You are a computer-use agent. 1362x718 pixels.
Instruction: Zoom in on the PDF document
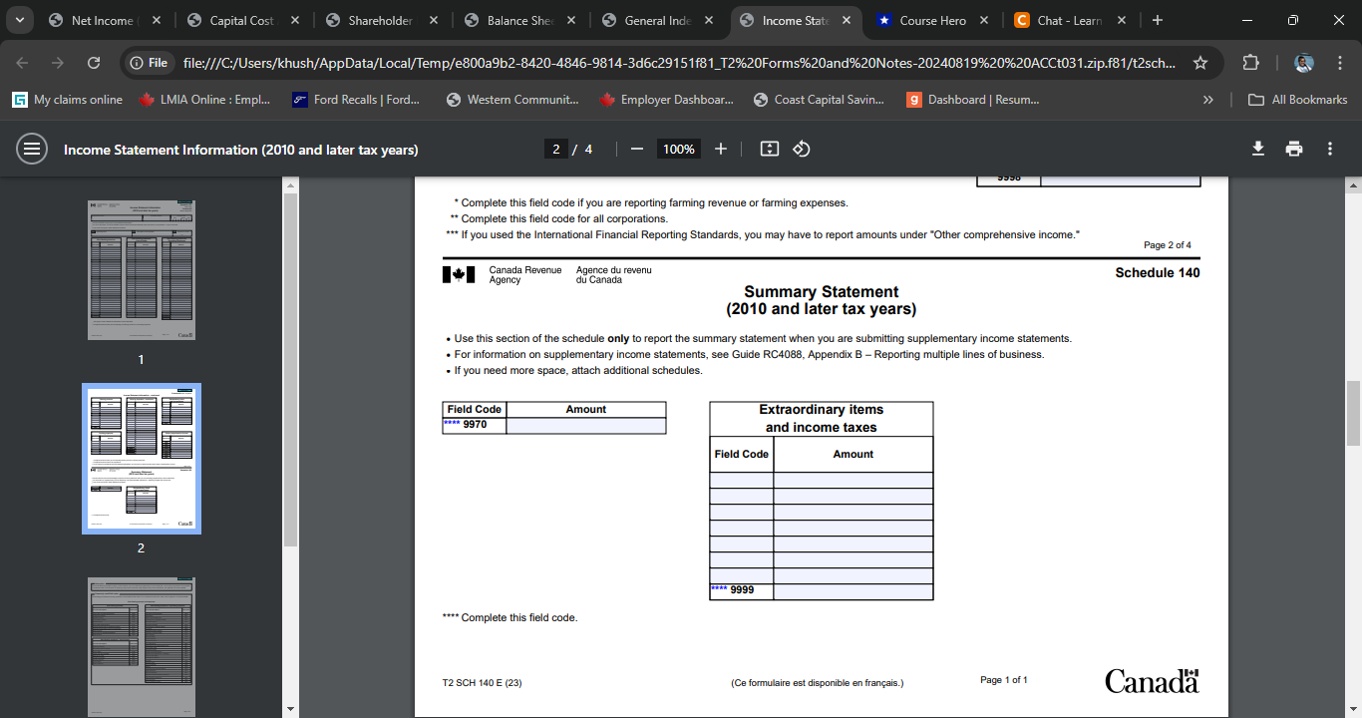click(721, 149)
